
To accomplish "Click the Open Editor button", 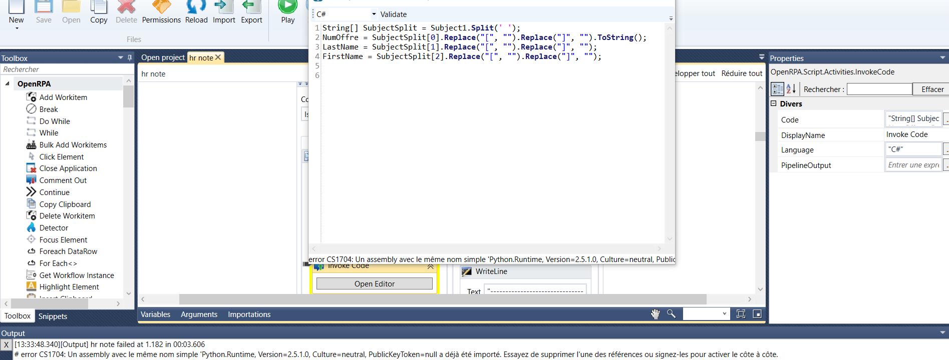I will click(x=375, y=283).
